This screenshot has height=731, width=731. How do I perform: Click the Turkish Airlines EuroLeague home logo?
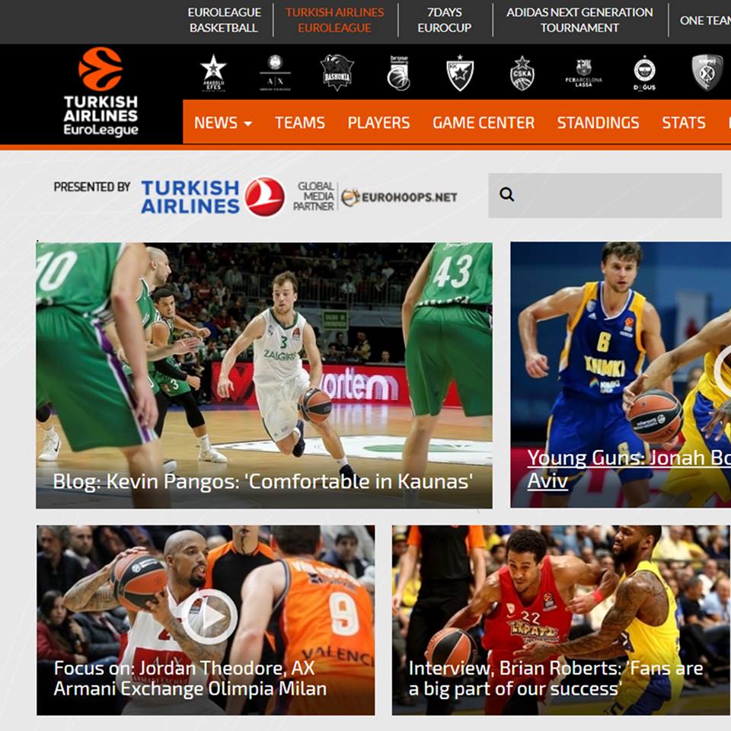[x=101, y=92]
